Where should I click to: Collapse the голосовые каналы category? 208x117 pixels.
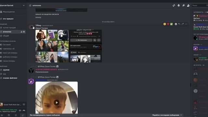point(8,41)
